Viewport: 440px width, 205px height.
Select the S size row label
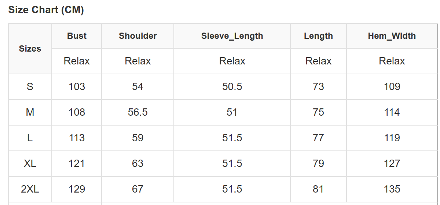point(30,87)
